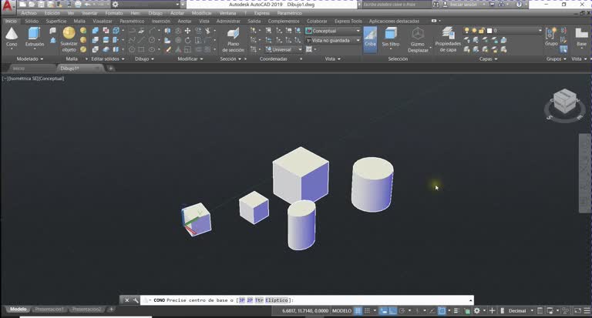Select the Polygon tool in Dibujo
Screen dimensions: 592x318
point(132,49)
